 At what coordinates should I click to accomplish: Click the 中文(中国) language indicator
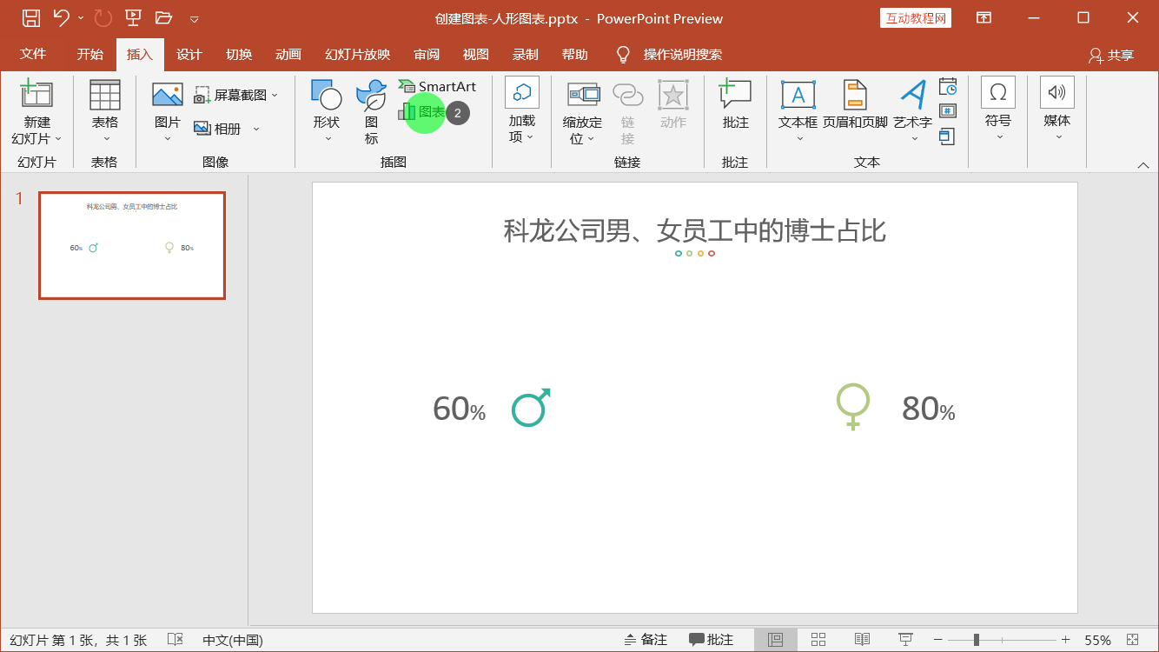pos(233,640)
